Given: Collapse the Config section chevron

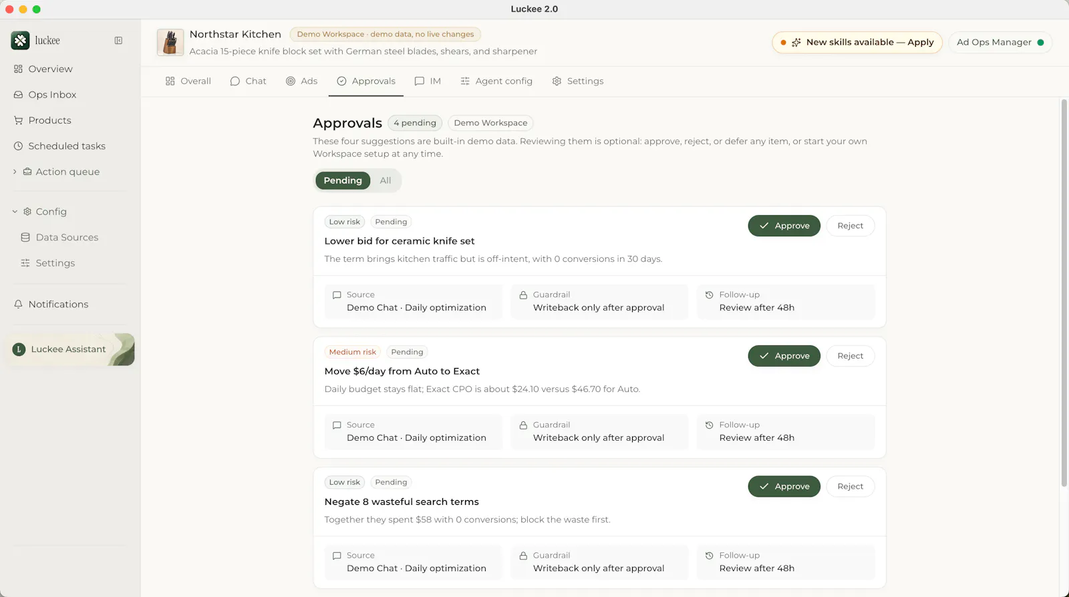Looking at the screenshot, I should point(15,212).
